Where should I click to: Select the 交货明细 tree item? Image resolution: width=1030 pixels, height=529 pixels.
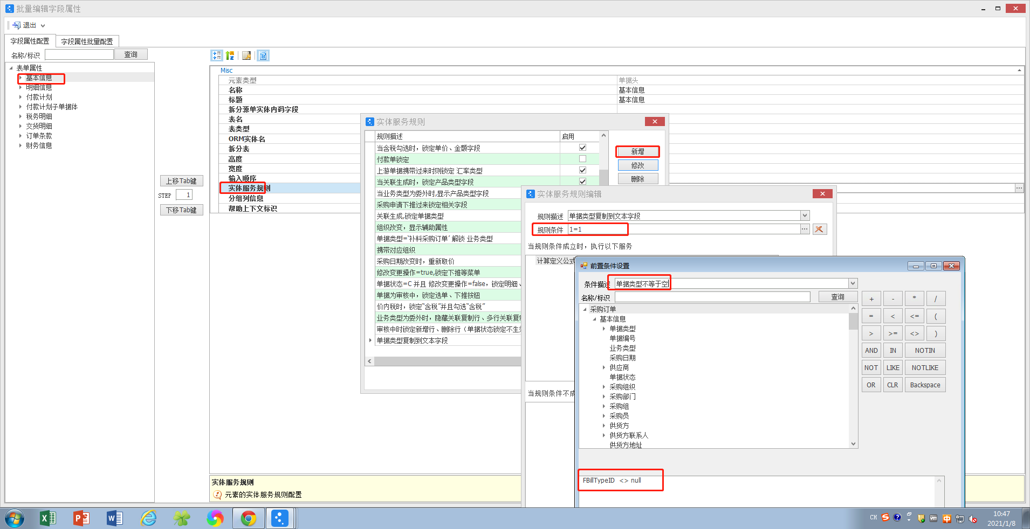[x=39, y=126]
